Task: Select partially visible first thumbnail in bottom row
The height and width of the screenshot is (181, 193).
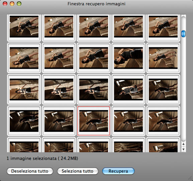Action: click(x=24, y=145)
